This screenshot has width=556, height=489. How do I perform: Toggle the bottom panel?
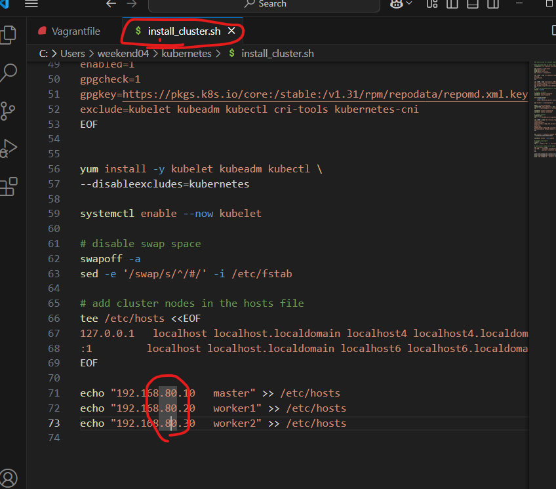(473, 4)
